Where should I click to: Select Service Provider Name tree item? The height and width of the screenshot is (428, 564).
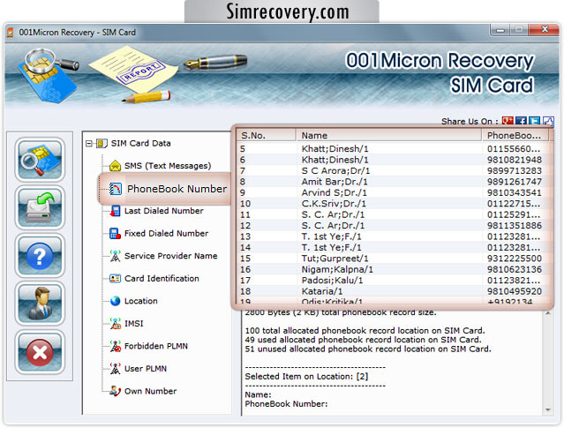tap(171, 256)
